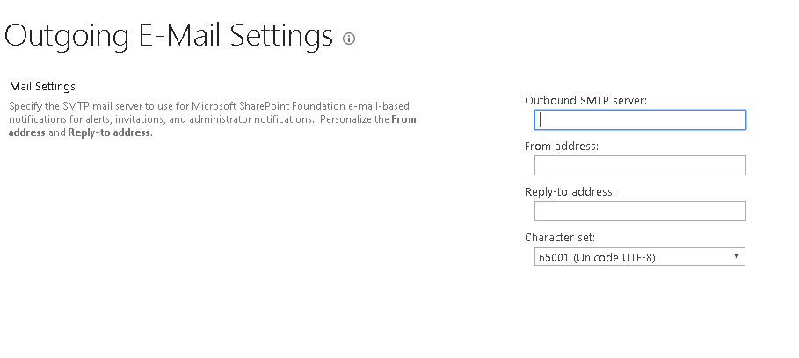
Task: Click the Reply-to address field label
Action: (570, 191)
